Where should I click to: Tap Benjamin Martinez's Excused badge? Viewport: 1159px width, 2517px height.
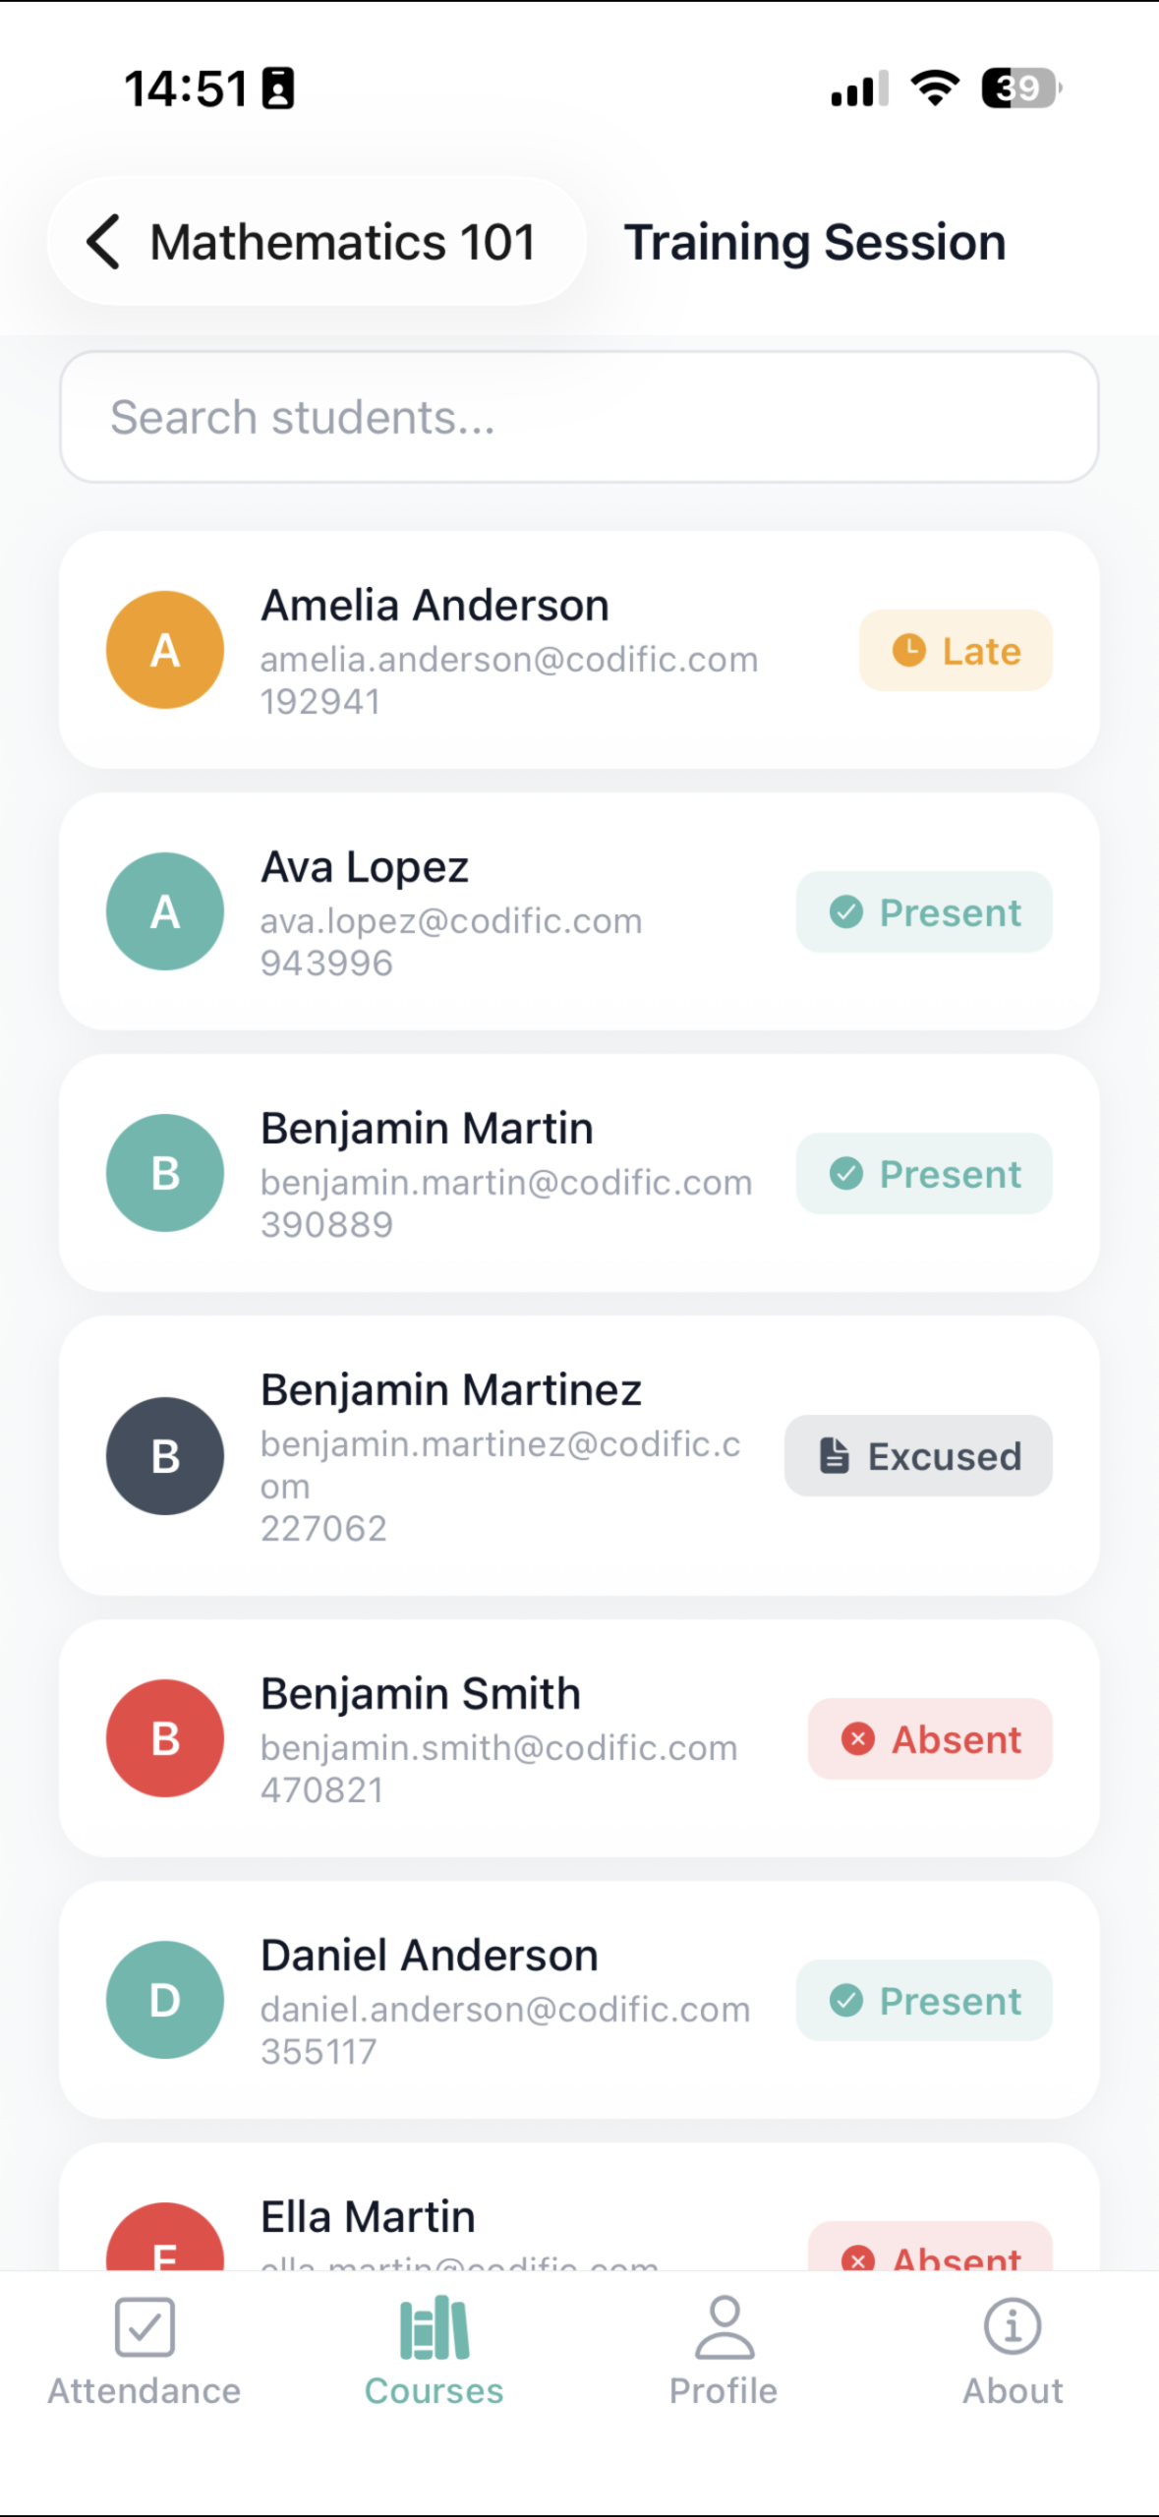pyautogui.click(x=918, y=1456)
